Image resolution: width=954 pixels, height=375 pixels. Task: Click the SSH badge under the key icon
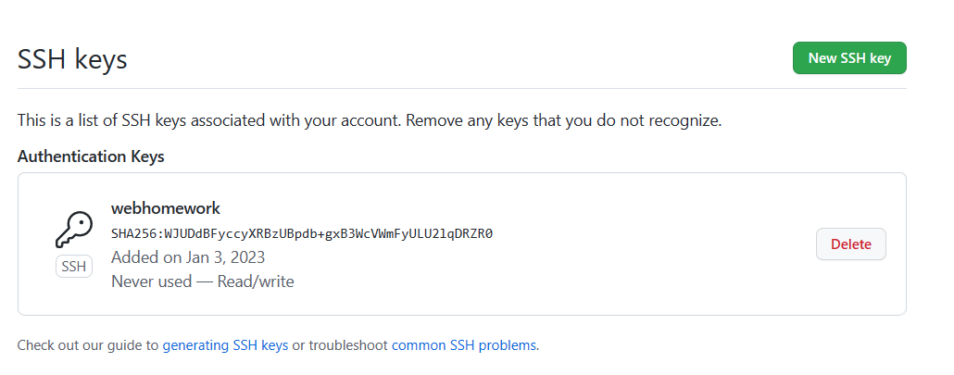click(74, 267)
